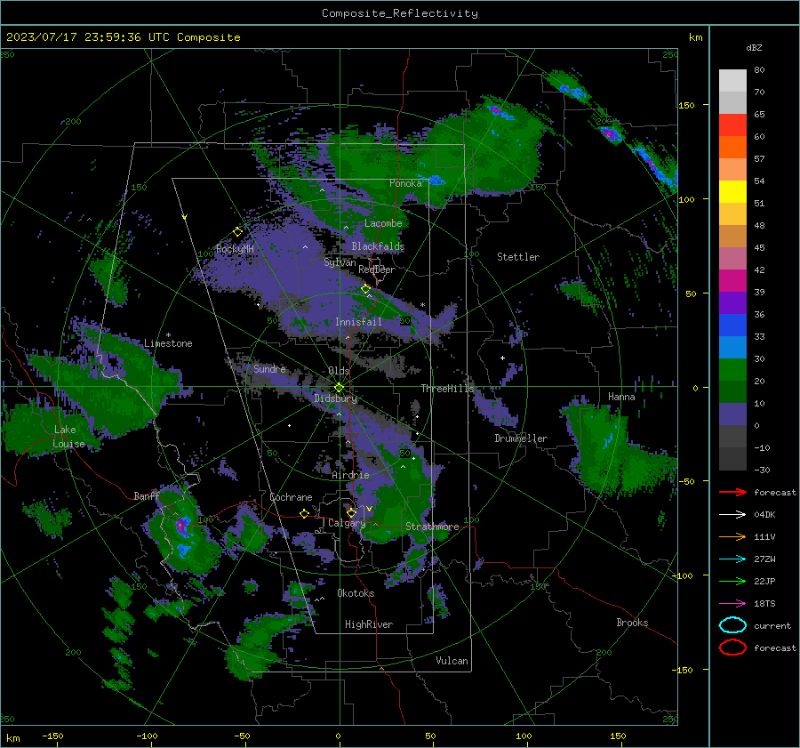Click the Stettler city label

pyautogui.click(x=518, y=257)
